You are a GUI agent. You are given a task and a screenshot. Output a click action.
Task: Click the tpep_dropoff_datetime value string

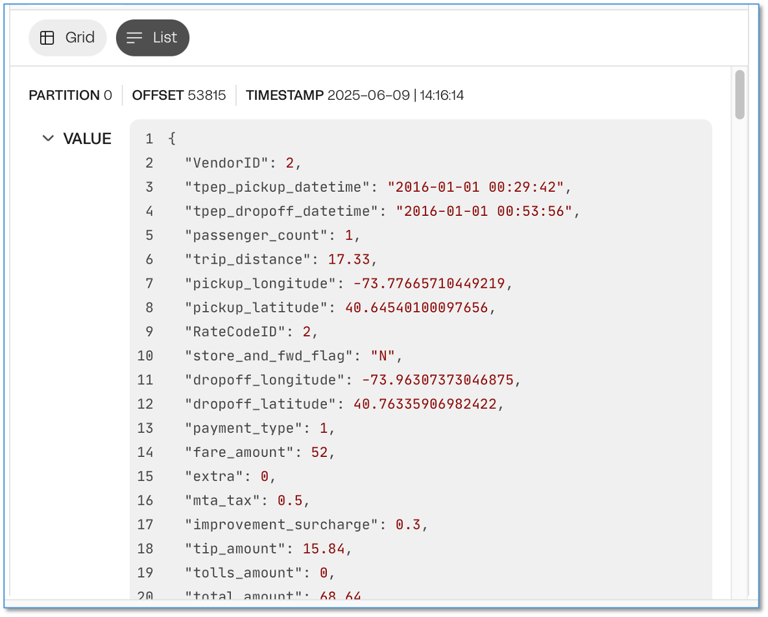484,211
